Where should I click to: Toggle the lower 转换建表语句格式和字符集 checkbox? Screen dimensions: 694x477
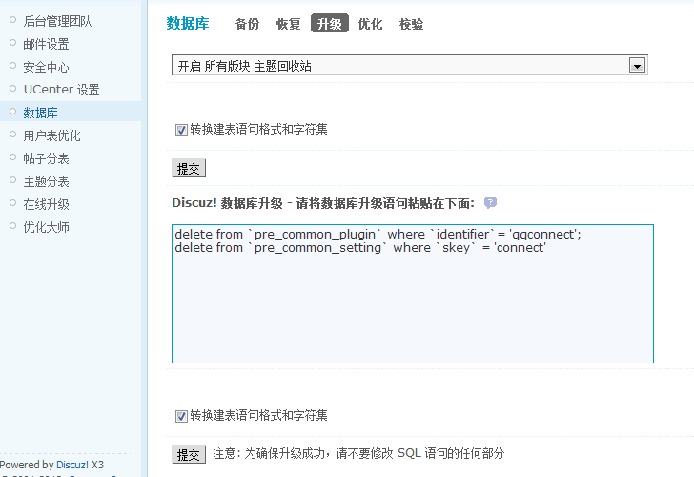pos(181,416)
